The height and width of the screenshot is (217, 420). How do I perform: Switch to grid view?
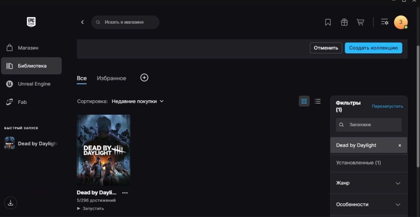[304, 101]
